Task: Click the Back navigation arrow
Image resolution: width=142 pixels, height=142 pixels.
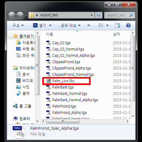Action: (x=12, y=15)
